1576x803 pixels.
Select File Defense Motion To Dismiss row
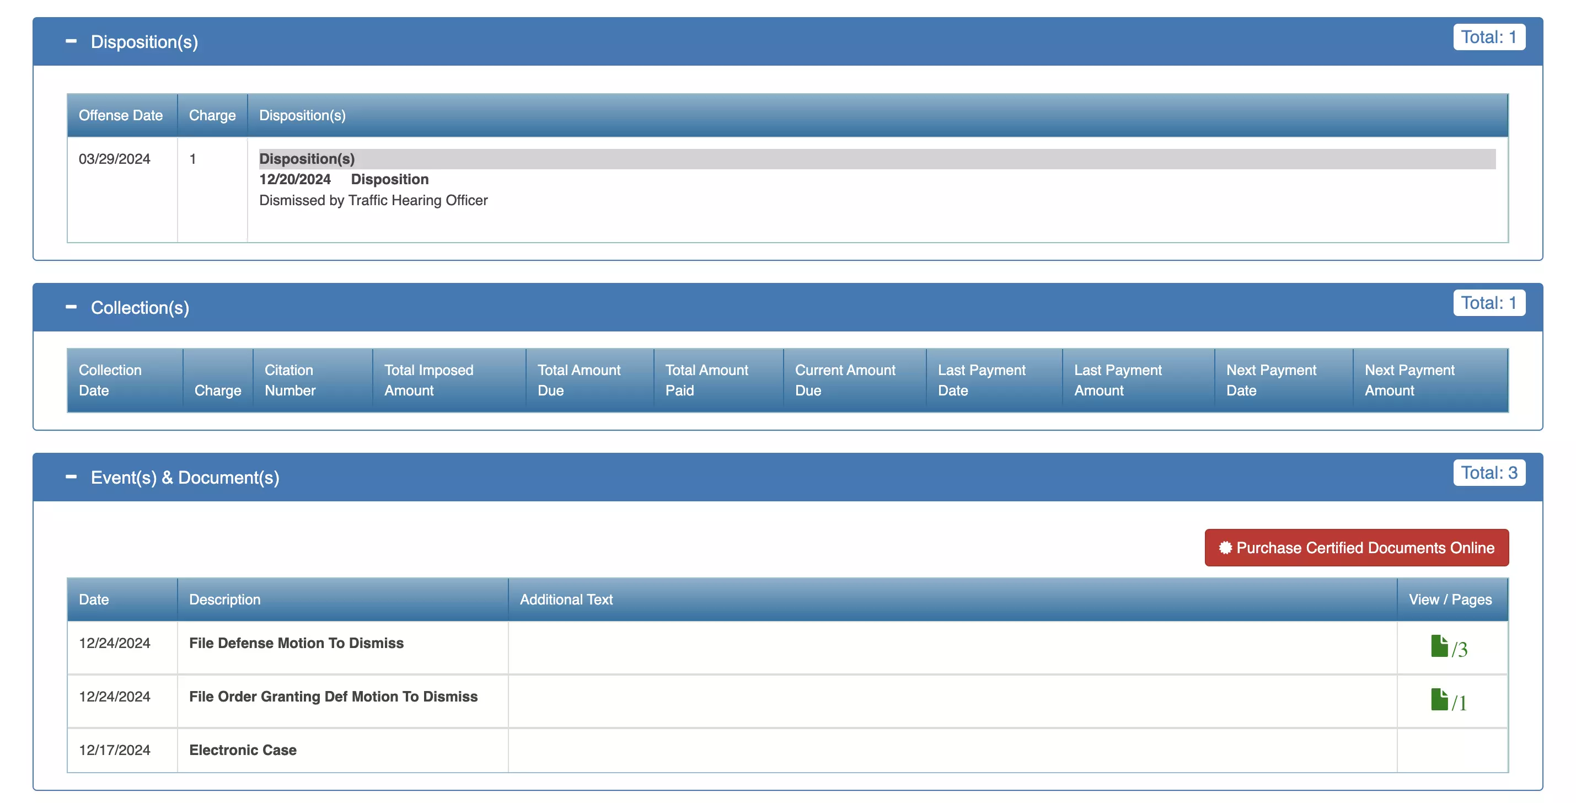tap(787, 647)
